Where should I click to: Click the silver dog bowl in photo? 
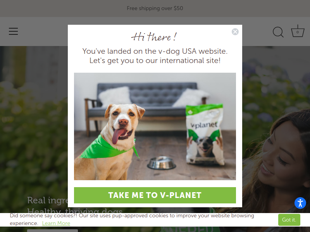(x=162, y=163)
